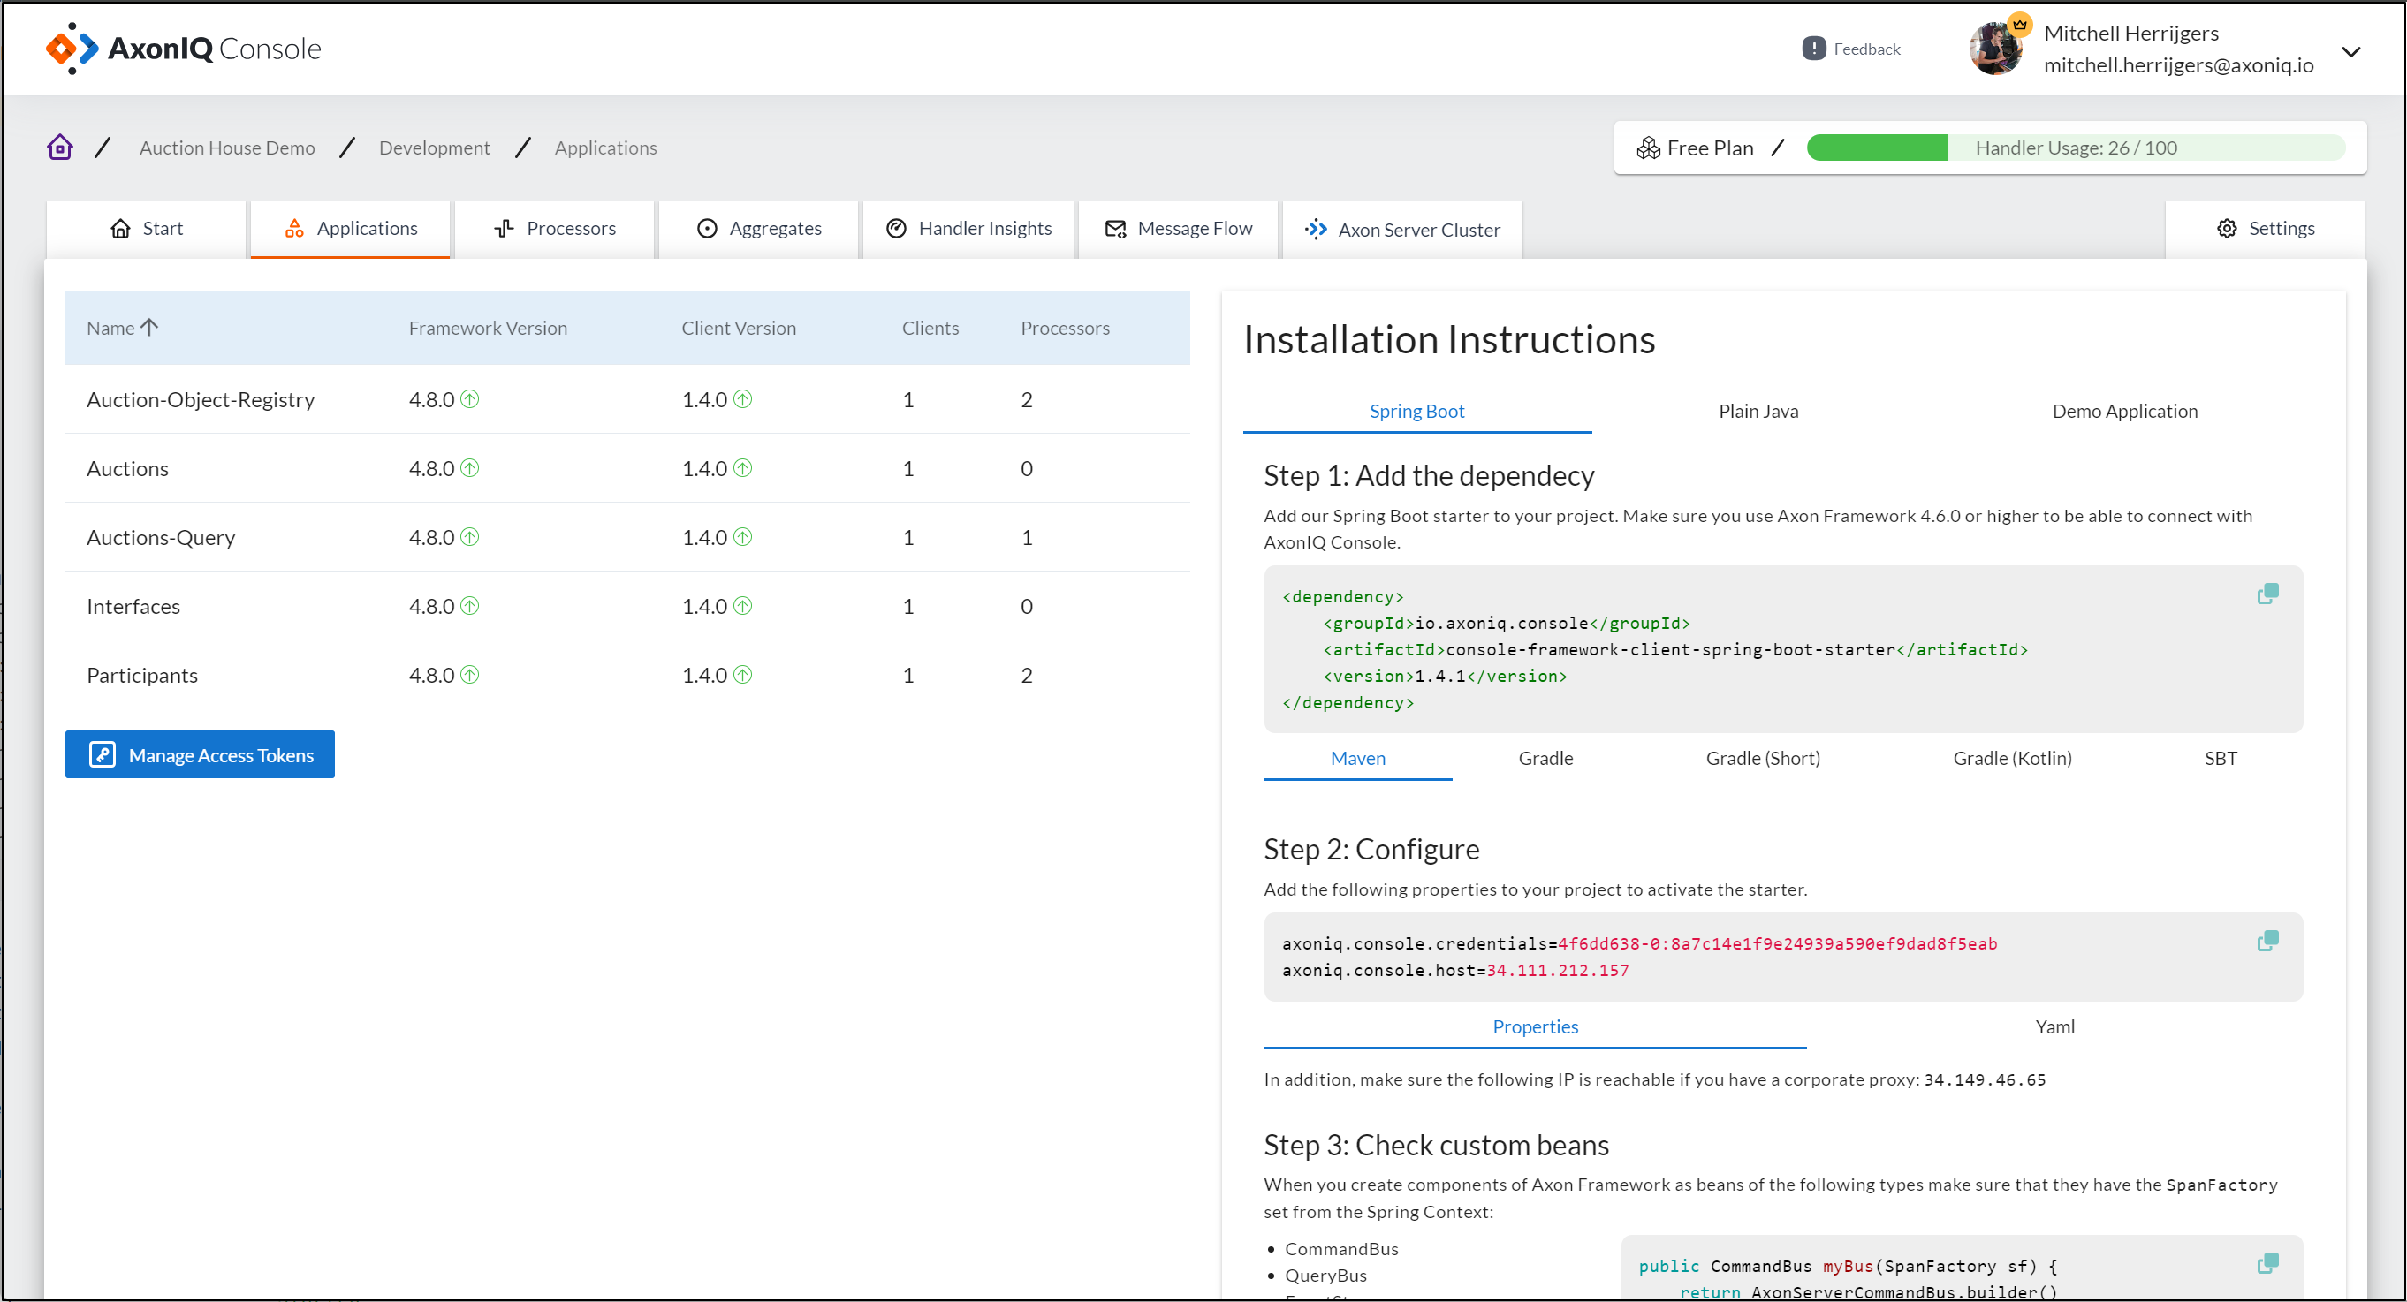Click Mitchell Herrijgers' profile avatar
2407x1302 pixels.
[1995, 49]
